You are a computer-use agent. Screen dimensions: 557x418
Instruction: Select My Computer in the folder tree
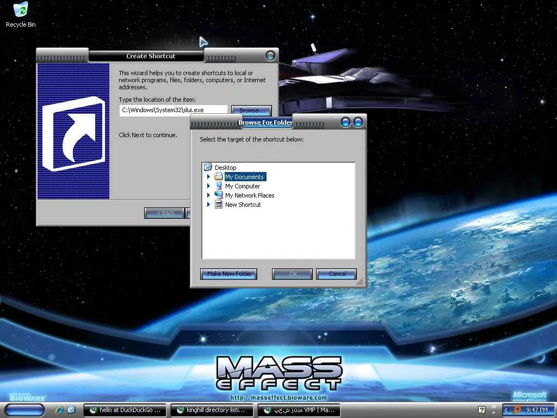243,186
